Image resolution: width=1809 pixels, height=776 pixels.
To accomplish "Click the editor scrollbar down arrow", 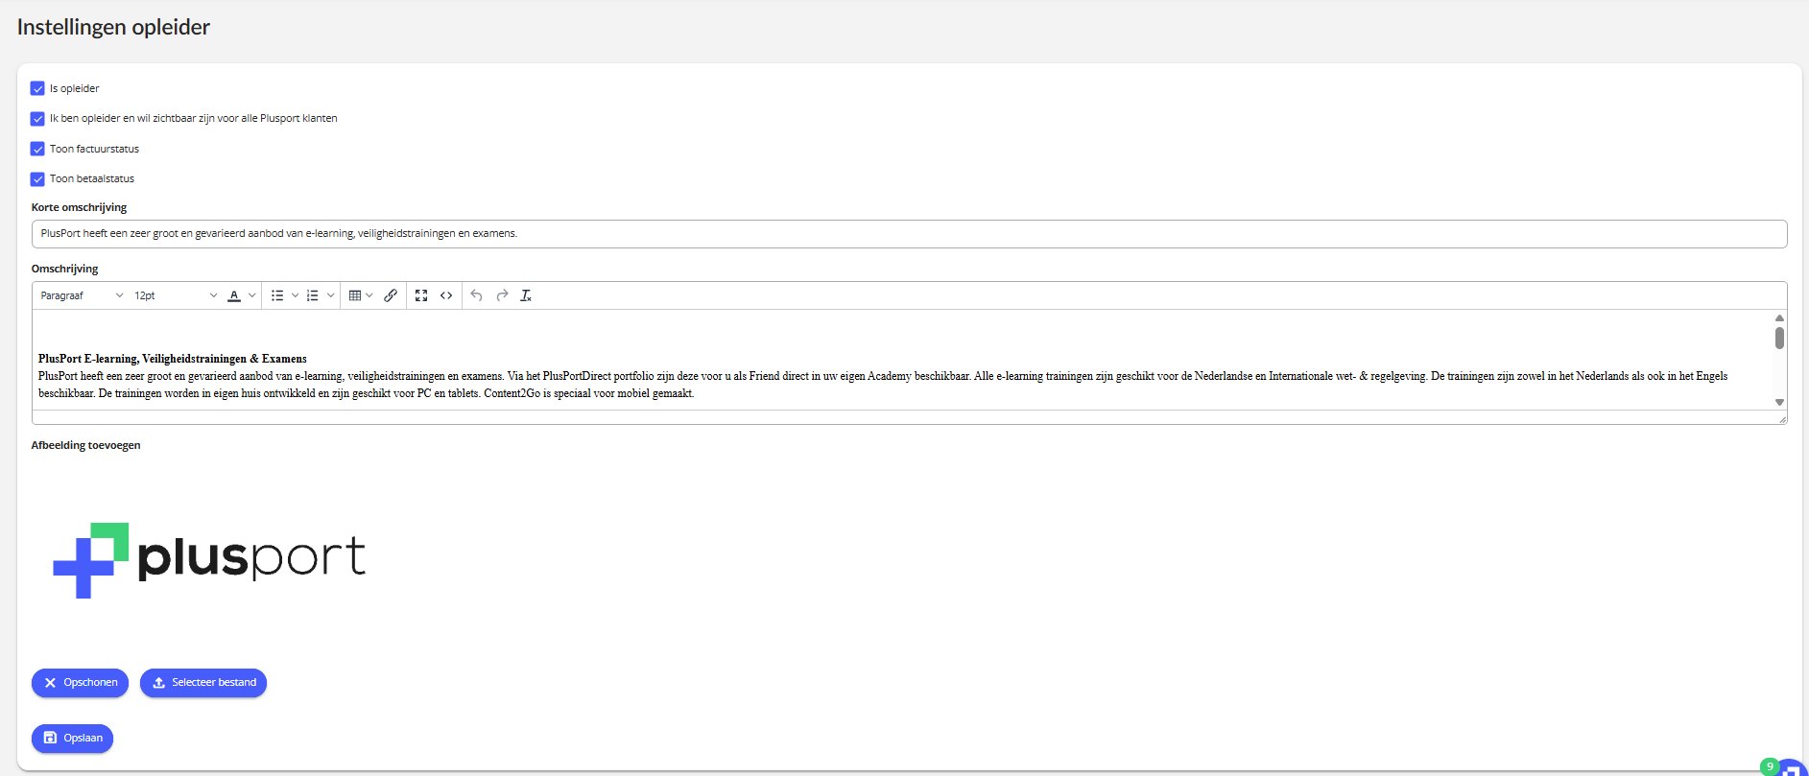I will pos(1779,403).
